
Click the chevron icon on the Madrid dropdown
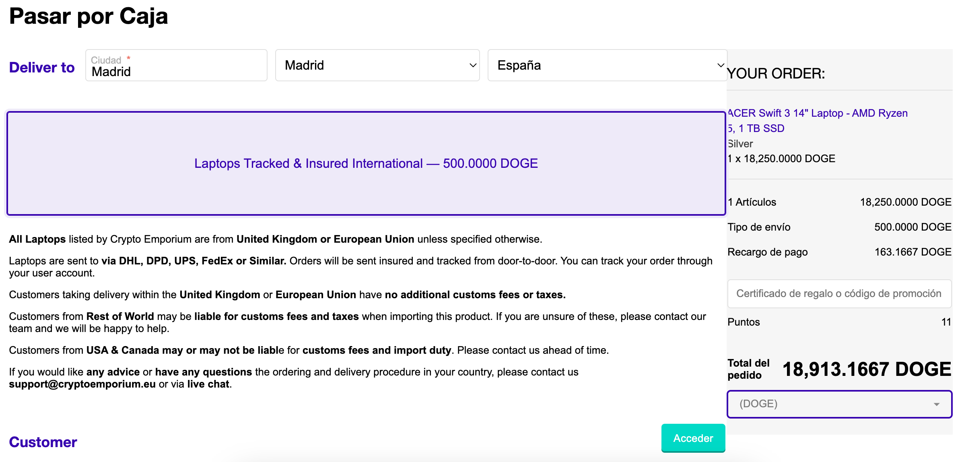473,65
